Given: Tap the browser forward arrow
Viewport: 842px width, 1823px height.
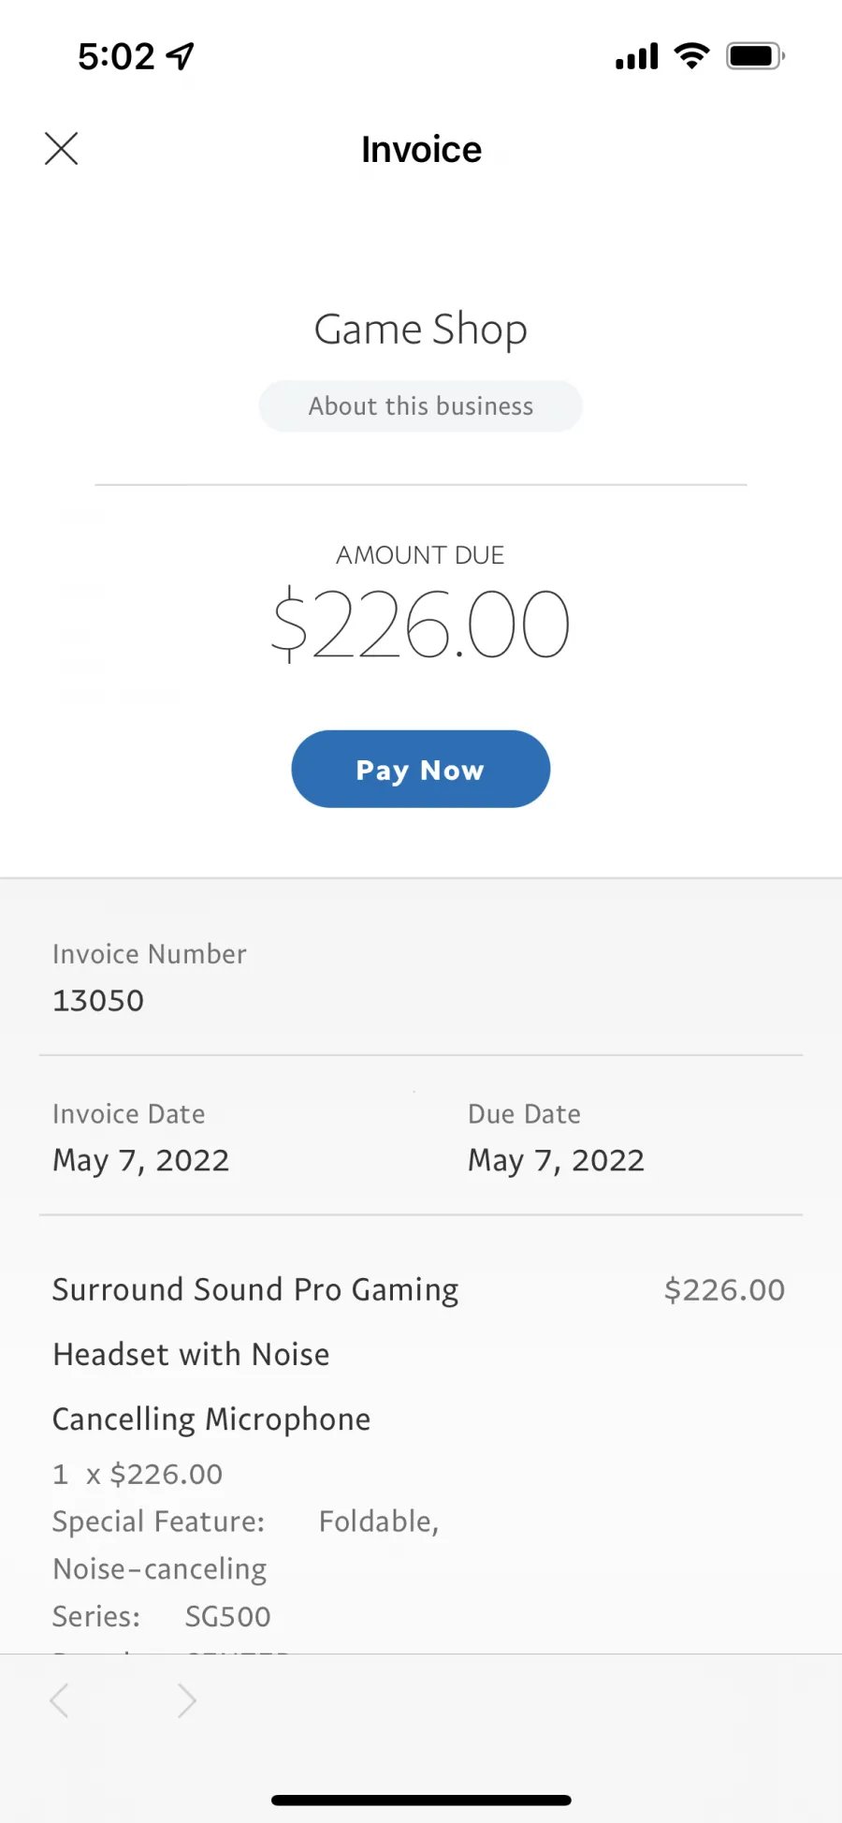Looking at the screenshot, I should tap(187, 1700).
